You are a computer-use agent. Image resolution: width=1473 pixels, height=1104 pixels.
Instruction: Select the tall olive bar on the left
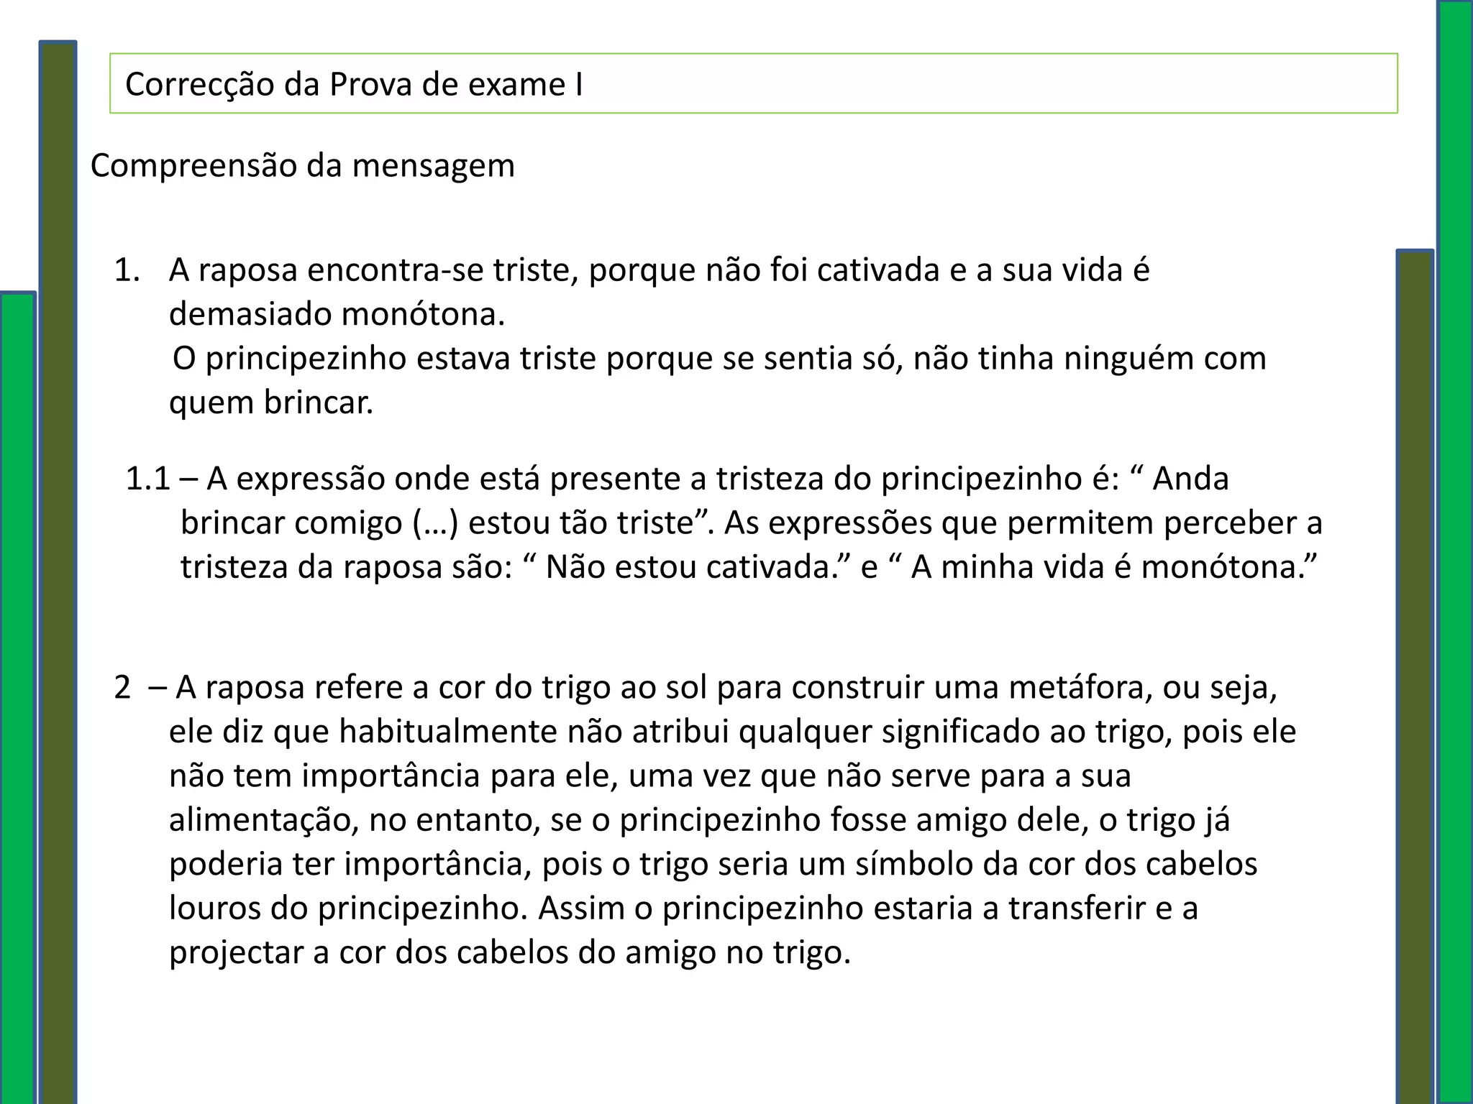(x=58, y=572)
